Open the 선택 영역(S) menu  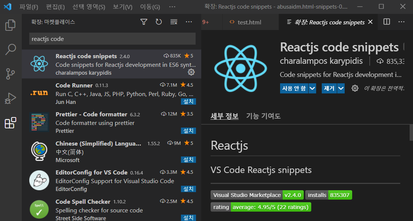pyautogui.click(x=89, y=7)
